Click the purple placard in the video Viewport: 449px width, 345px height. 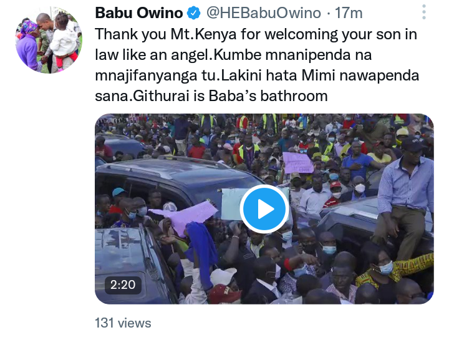[185, 215]
